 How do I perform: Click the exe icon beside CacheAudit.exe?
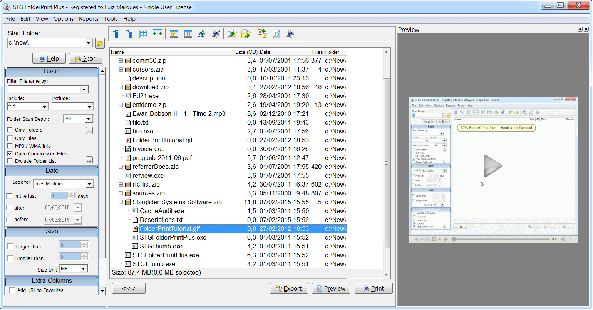pyautogui.click(x=135, y=211)
